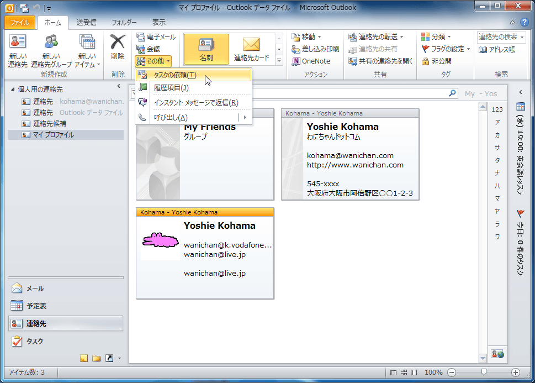Image resolution: width=535 pixels, height=383 pixels.
Task: Select the Suggested Contacts (連絡先候補) folder
Action: [44, 124]
